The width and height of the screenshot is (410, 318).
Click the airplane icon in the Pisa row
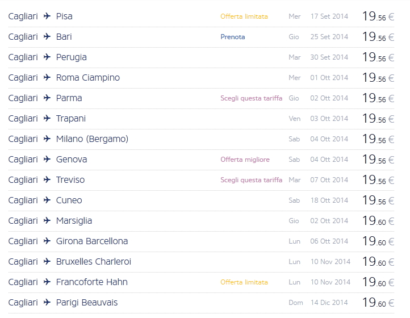[x=47, y=16]
